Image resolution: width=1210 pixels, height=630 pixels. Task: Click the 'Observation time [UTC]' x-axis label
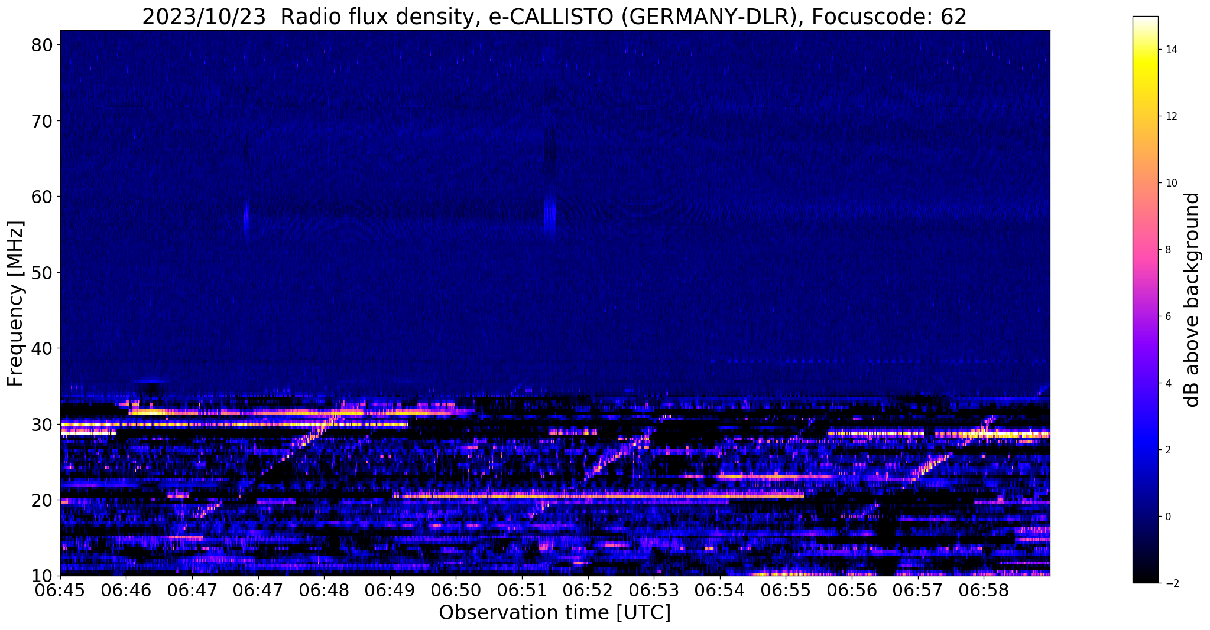point(554,613)
